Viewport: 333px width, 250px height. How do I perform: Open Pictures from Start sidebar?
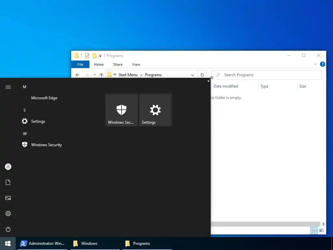point(8,198)
